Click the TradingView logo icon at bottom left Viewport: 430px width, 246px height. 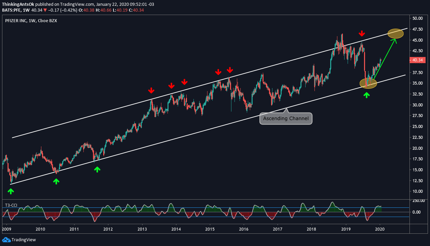coord(6,240)
